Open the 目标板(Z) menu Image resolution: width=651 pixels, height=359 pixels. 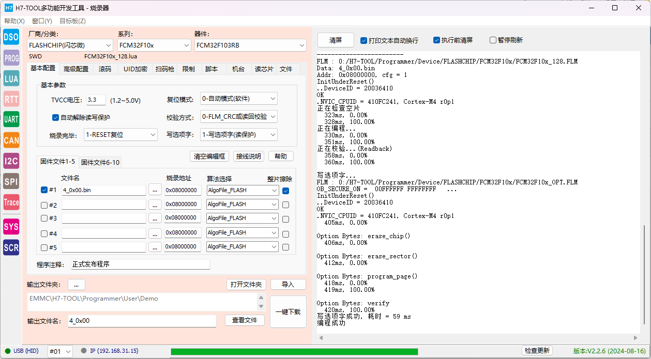72,21
